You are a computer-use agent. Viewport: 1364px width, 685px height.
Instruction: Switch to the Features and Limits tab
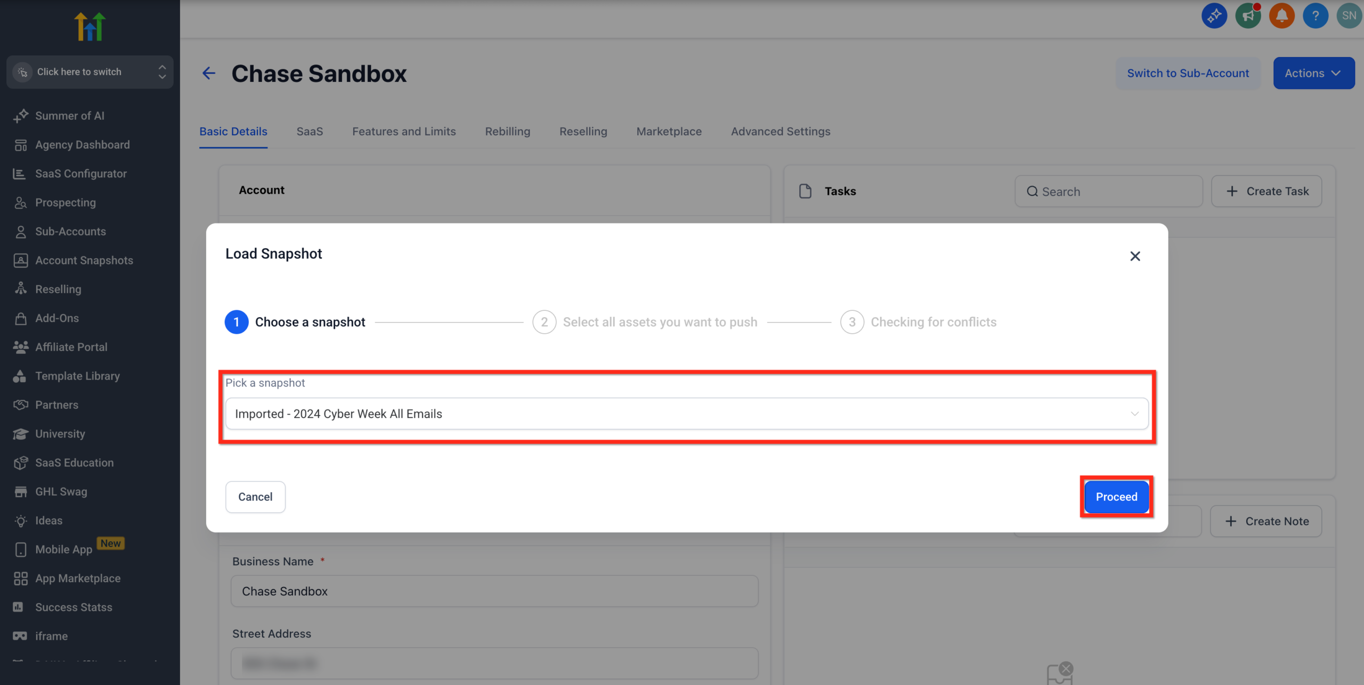[x=404, y=131]
